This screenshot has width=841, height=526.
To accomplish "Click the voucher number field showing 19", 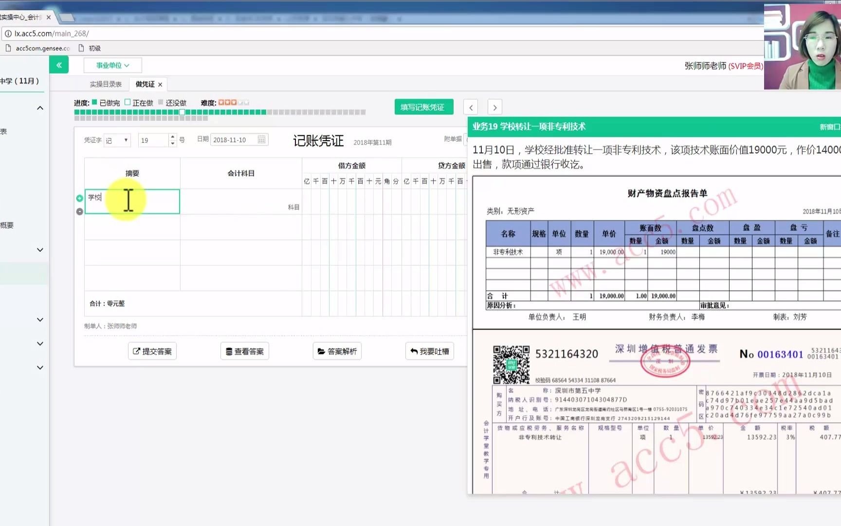I will (x=153, y=140).
